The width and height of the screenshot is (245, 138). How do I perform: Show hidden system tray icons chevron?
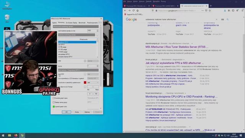click(213, 135)
